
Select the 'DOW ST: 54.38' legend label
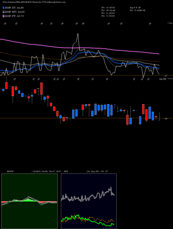(x=14, y=8)
